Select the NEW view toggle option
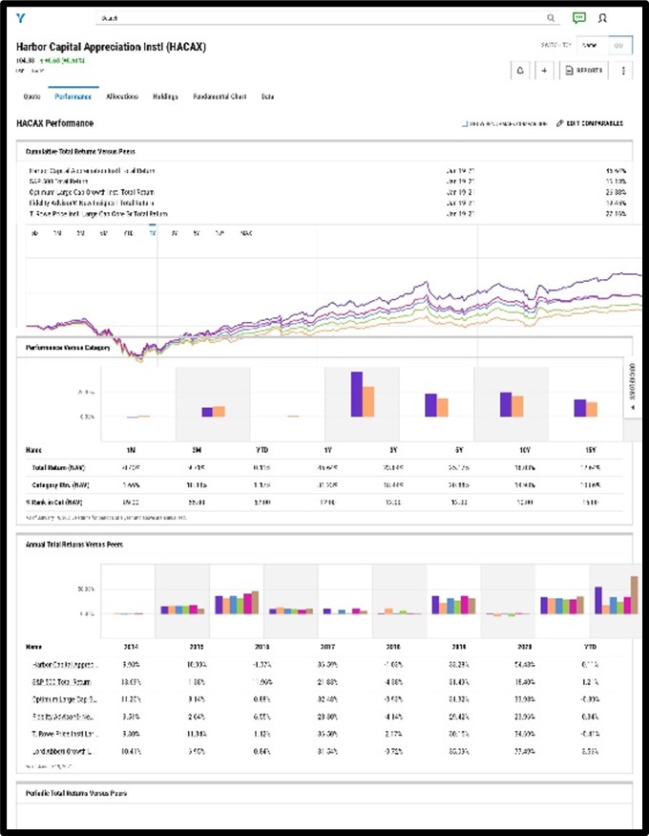 pyautogui.click(x=590, y=46)
